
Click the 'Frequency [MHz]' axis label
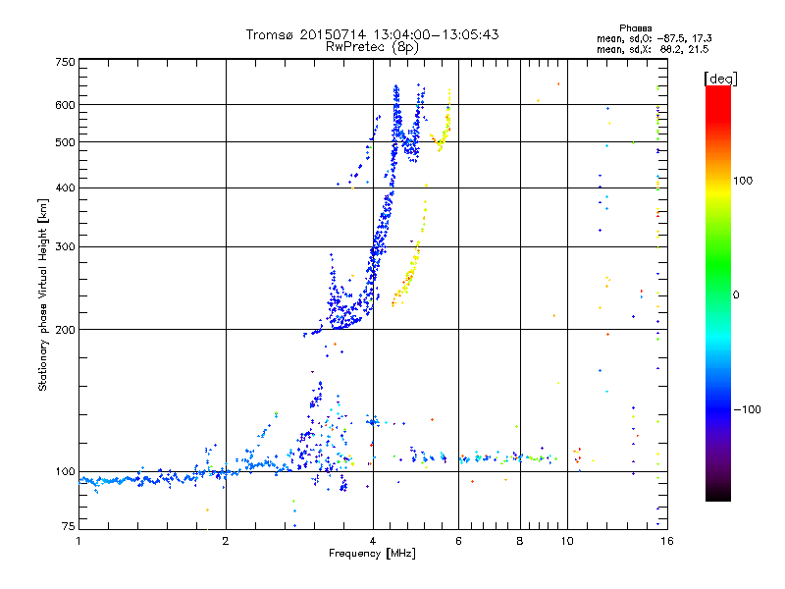tap(372, 554)
